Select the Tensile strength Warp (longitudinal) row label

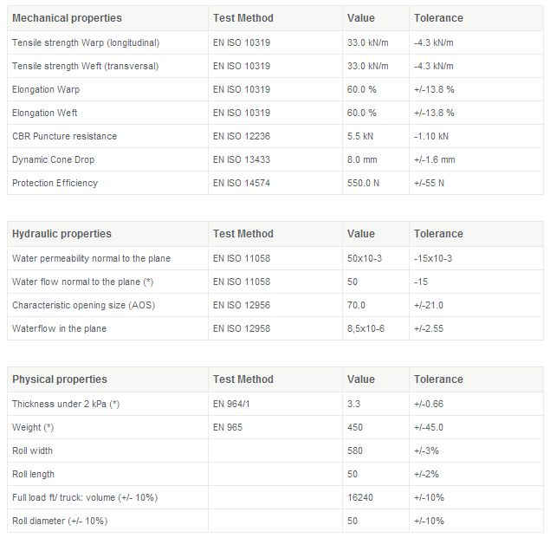(86, 42)
